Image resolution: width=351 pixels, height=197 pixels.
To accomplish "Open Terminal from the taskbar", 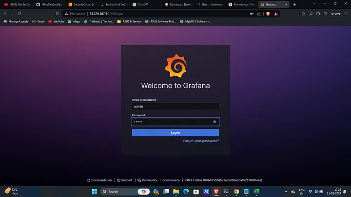I will coord(226,192).
